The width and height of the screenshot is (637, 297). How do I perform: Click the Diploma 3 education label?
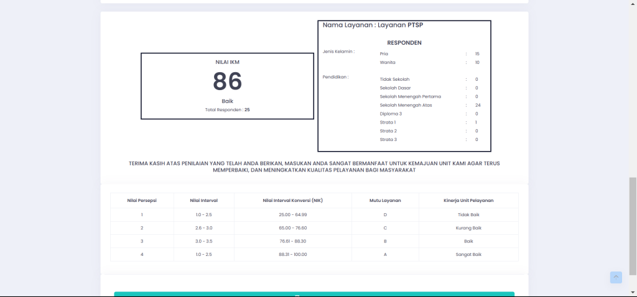point(391,114)
